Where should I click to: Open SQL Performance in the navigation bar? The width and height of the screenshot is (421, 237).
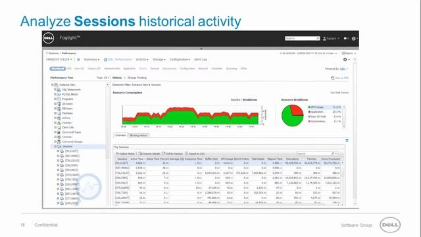tap(118, 59)
